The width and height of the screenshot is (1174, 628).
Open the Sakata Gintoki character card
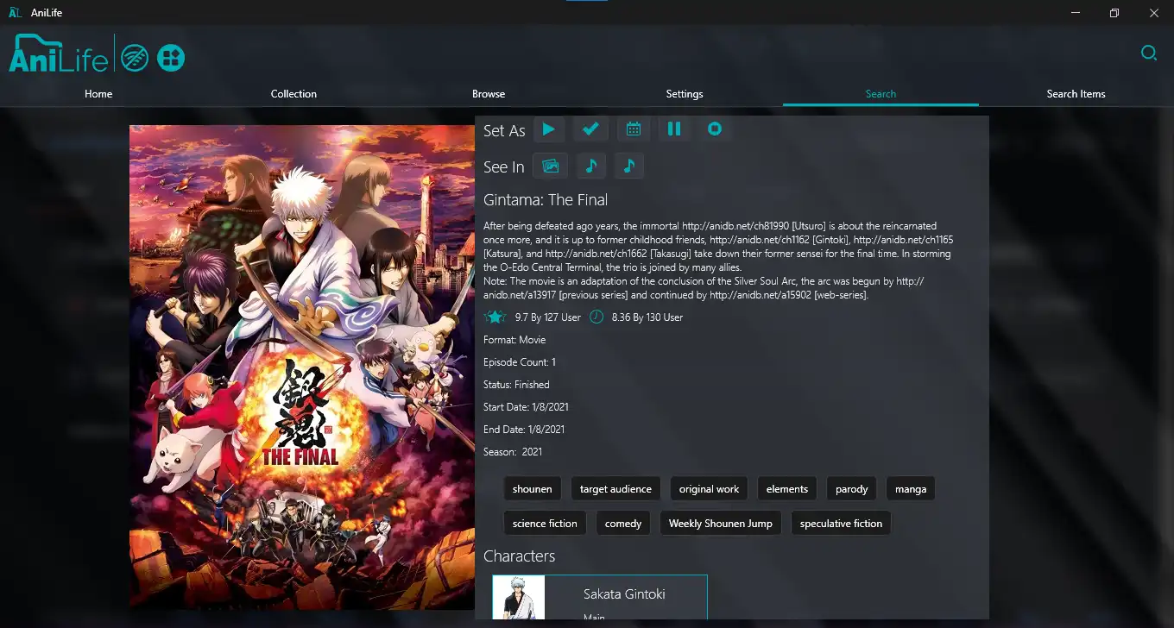(x=600, y=597)
